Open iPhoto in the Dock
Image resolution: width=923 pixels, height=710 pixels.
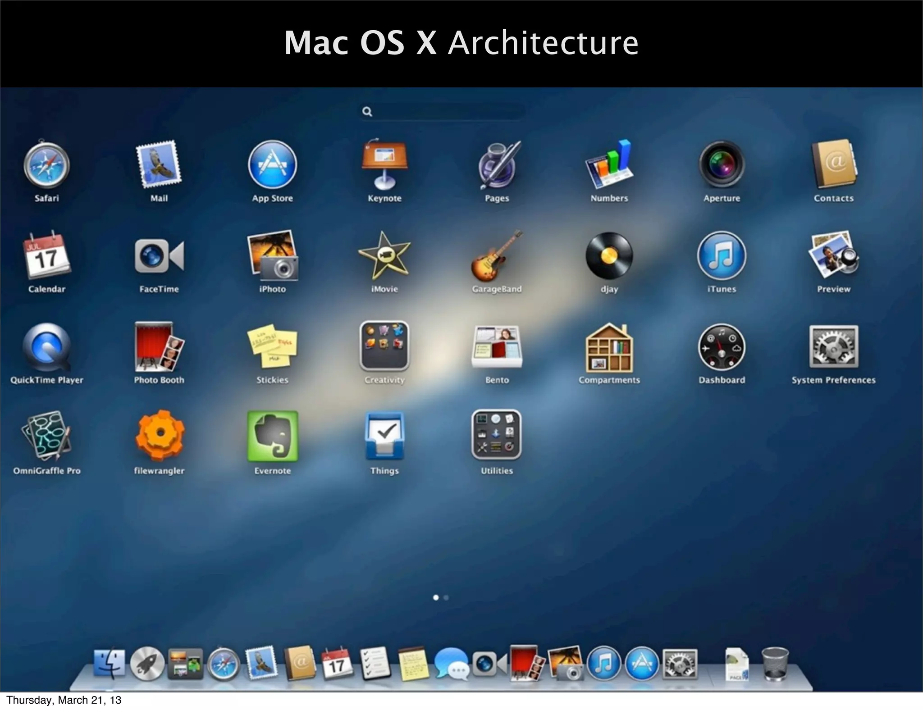[566, 663]
